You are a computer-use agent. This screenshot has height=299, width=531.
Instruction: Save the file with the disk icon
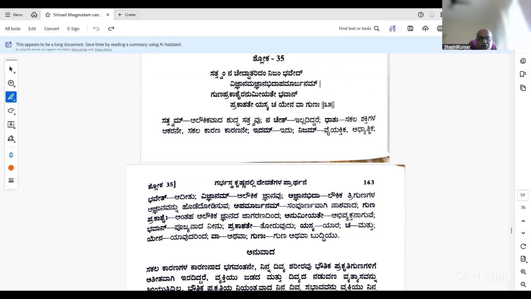410,29
